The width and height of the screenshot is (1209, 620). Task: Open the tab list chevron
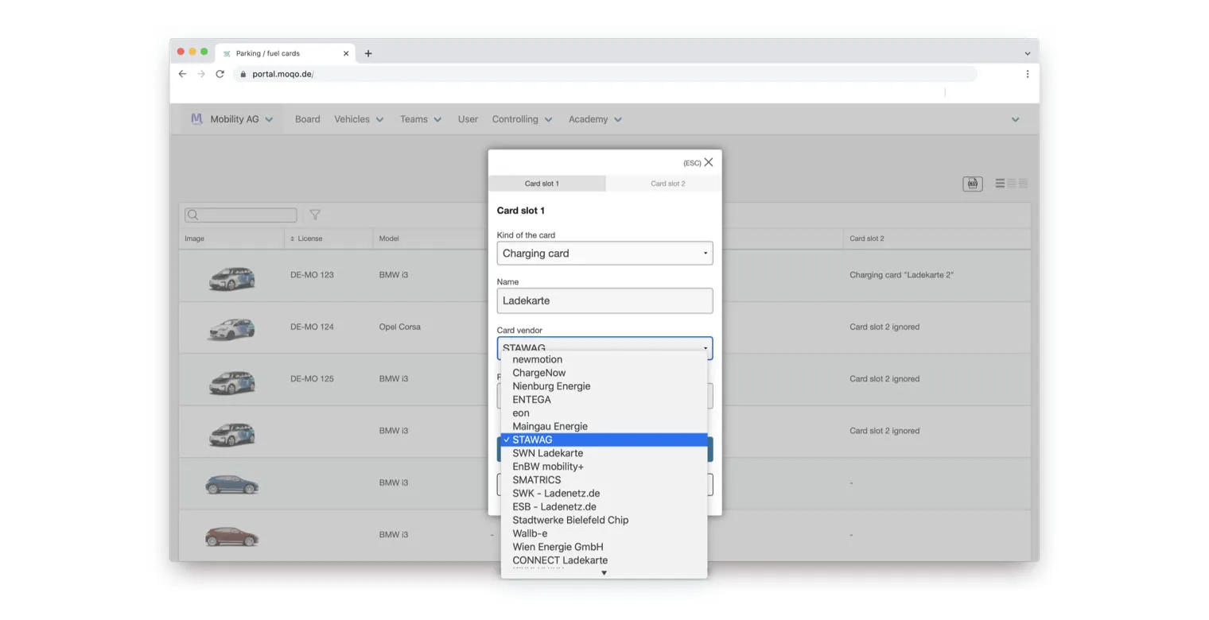tap(1027, 53)
